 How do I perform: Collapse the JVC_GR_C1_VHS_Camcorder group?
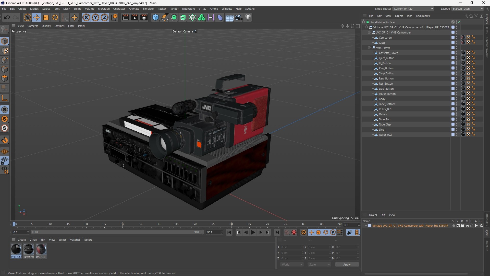[369, 32]
